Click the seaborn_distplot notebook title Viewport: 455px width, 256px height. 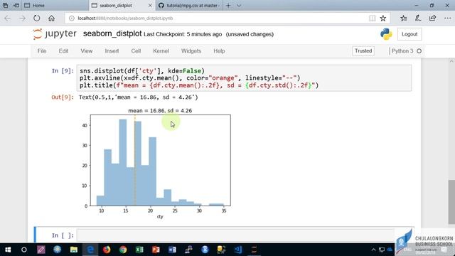click(112, 33)
